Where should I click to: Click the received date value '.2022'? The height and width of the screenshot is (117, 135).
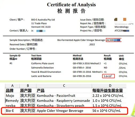point(92,44)
